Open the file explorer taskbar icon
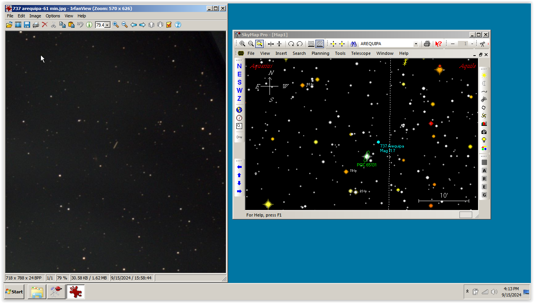The image size is (534, 303). click(x=37, y=292)
